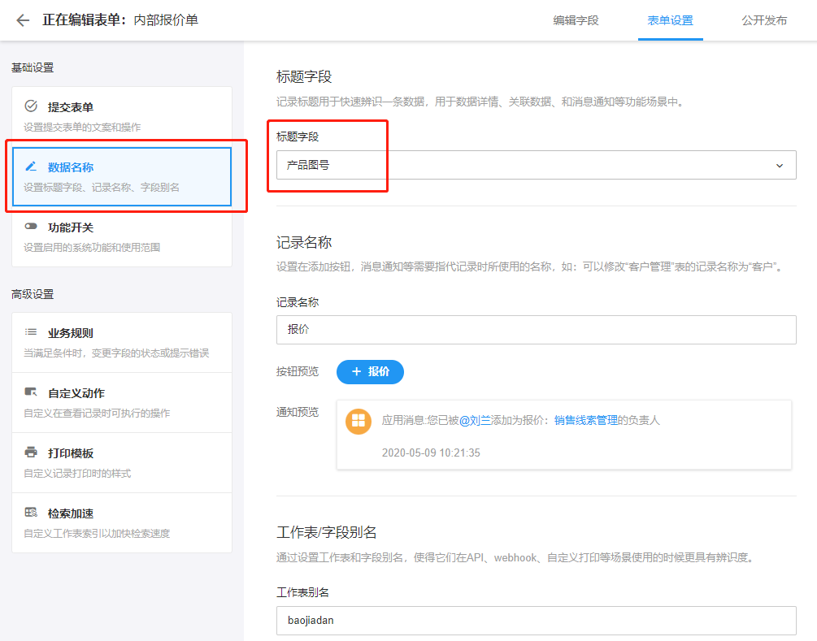
Task: Click the chevron arrow of 产品图号 dropdown
Action: (x=780, y=165)
